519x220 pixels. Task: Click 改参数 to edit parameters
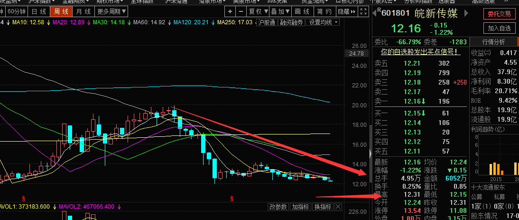278,207
